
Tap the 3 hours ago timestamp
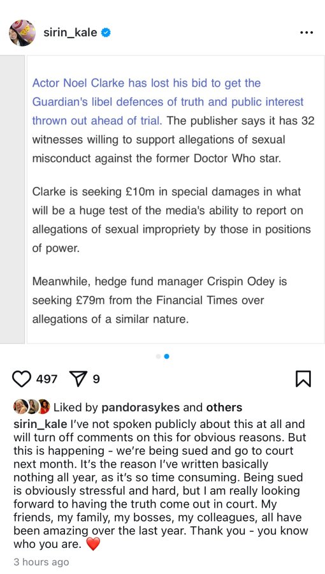pyautogui.click(x=41, y=562)
